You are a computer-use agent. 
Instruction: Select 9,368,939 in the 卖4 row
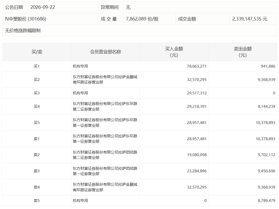(267, 187)
